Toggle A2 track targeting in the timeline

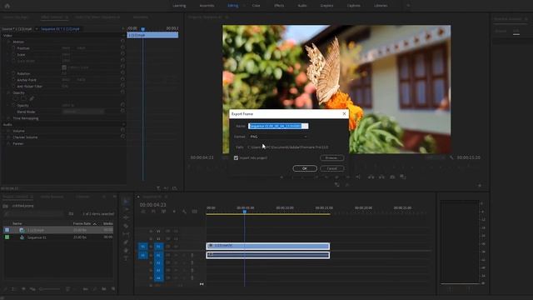tap(158, 262)
